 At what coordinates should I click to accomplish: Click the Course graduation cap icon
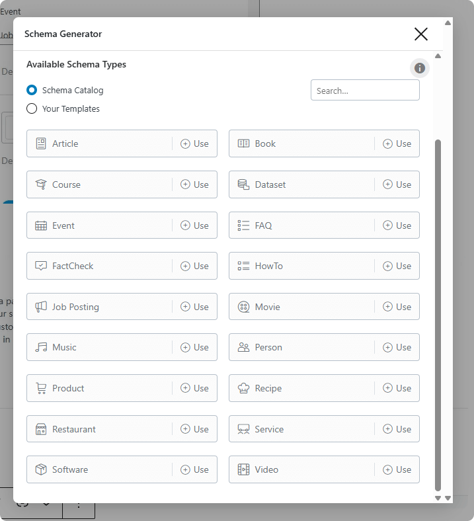pyautogui.click(x=41, y=184)
